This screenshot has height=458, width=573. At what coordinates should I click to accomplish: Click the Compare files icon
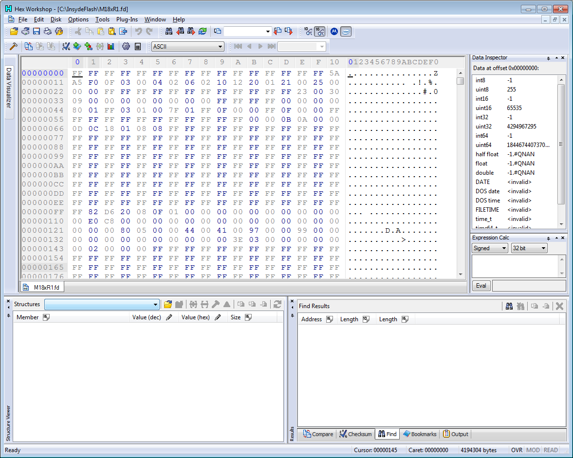[29, 46]
